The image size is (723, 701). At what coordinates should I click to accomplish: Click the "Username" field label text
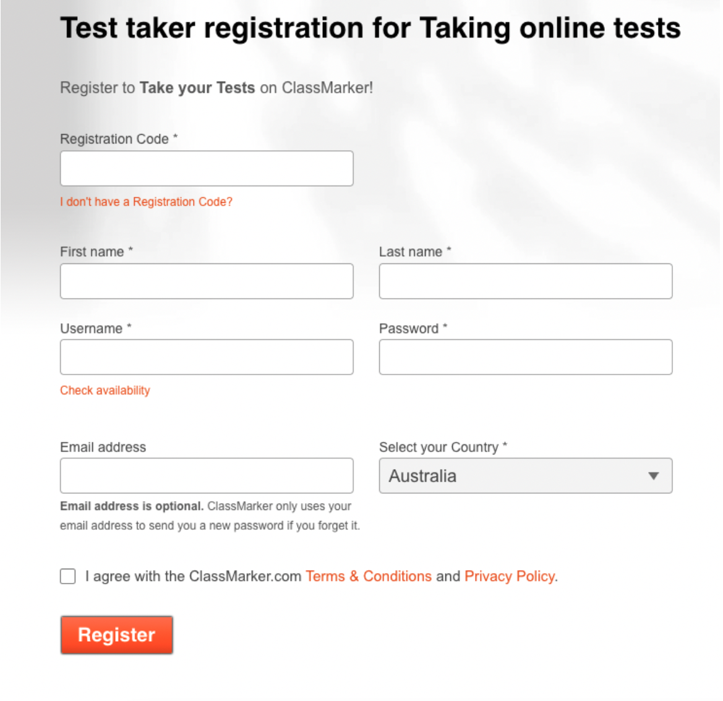point(92,329)
